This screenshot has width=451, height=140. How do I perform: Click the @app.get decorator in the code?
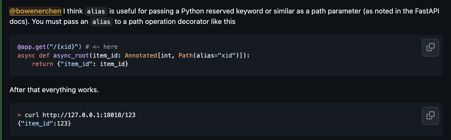[x=31, y=47]
